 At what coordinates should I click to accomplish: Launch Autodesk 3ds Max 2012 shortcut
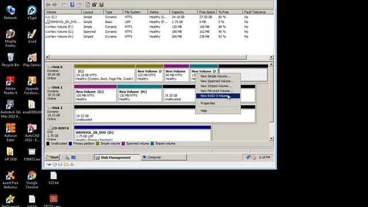click(x=10, y=109)
